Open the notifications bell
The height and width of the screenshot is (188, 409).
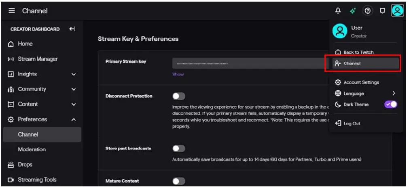point(338,11)
